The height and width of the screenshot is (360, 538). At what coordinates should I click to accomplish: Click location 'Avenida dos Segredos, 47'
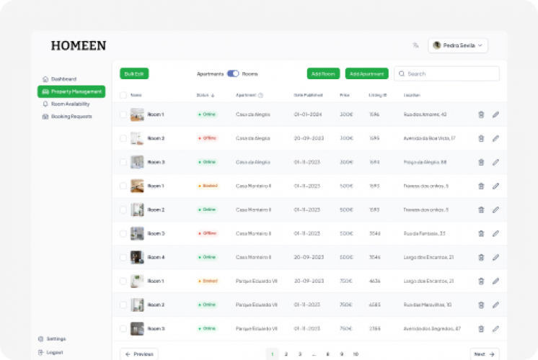click(432, 328)
